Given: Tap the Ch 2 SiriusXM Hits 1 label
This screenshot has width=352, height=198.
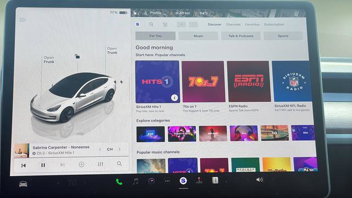Looking at the screenshot, I should pyautogui.click(x=53, y=153).
